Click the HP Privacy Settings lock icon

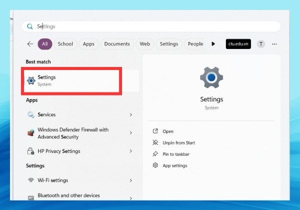pos(30,151)
